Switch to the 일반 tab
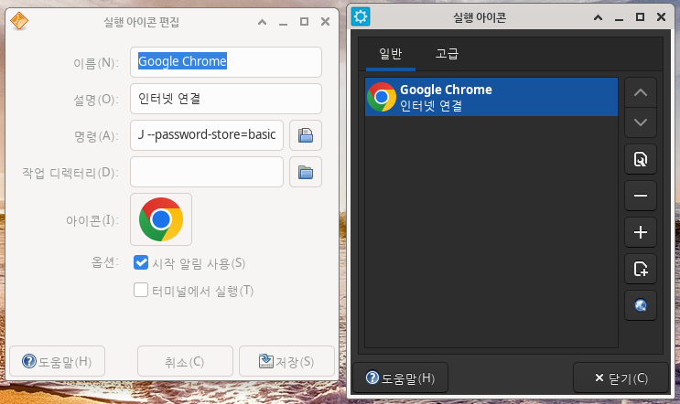This screenshot has height=404, width=680. coord(390,54)
